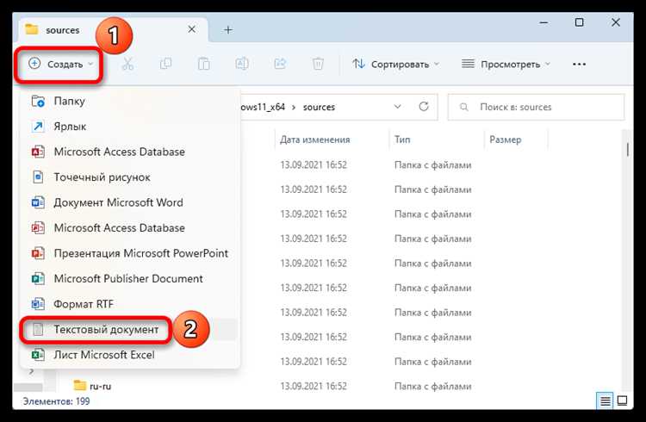The image size is (646, 422).
Task: Choose Microsoft Publisher Document item
Action: [x=130, y=279]
